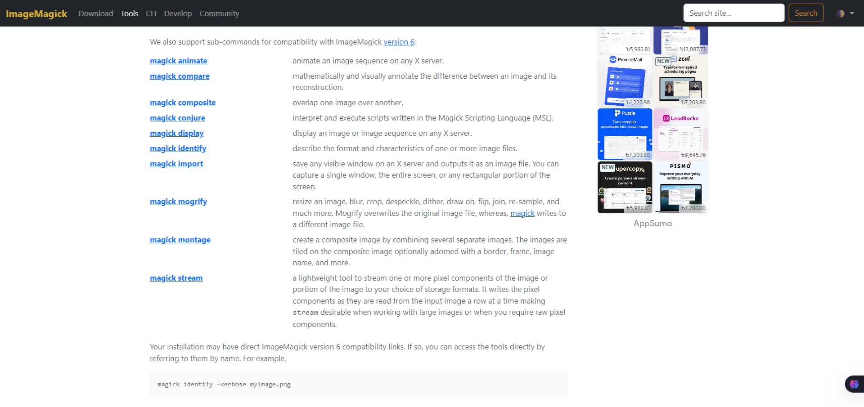Open the Tools menu item

(130, 13)
